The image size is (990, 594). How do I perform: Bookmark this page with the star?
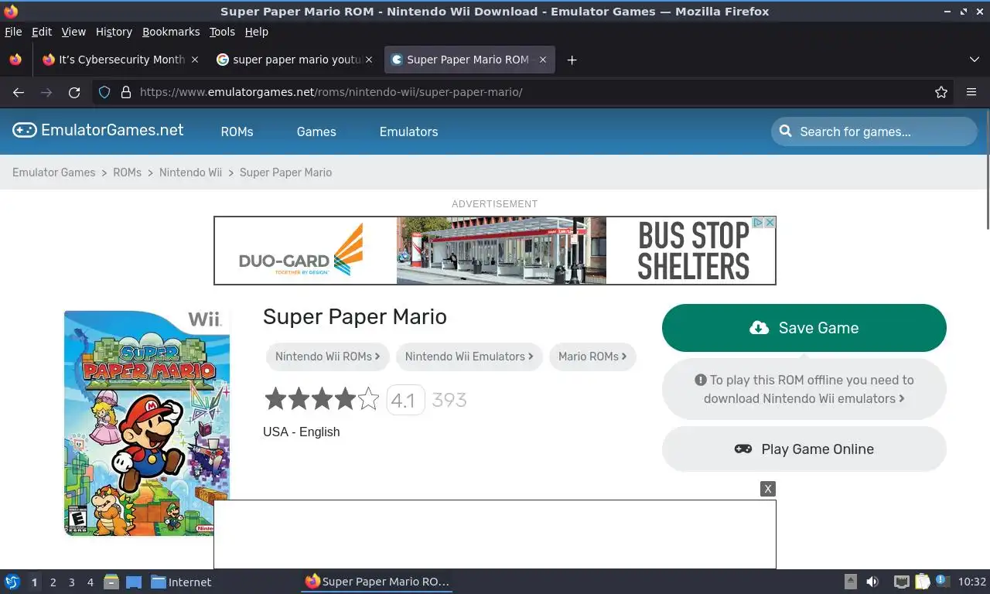941,92
